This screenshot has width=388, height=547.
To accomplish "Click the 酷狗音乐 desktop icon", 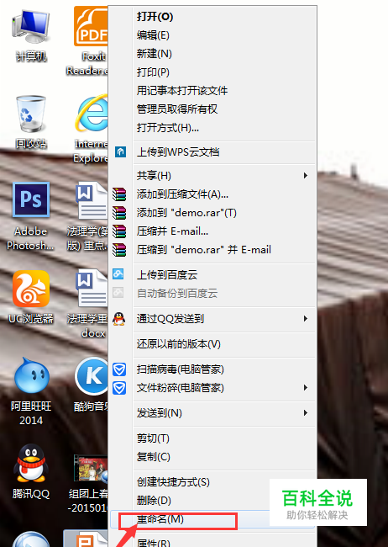I will coord(92,375).
